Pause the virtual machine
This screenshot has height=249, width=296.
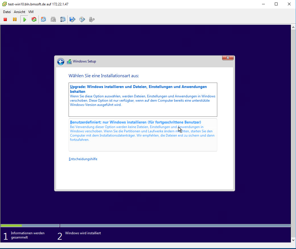pyautogui.click(x=15, y=20)
